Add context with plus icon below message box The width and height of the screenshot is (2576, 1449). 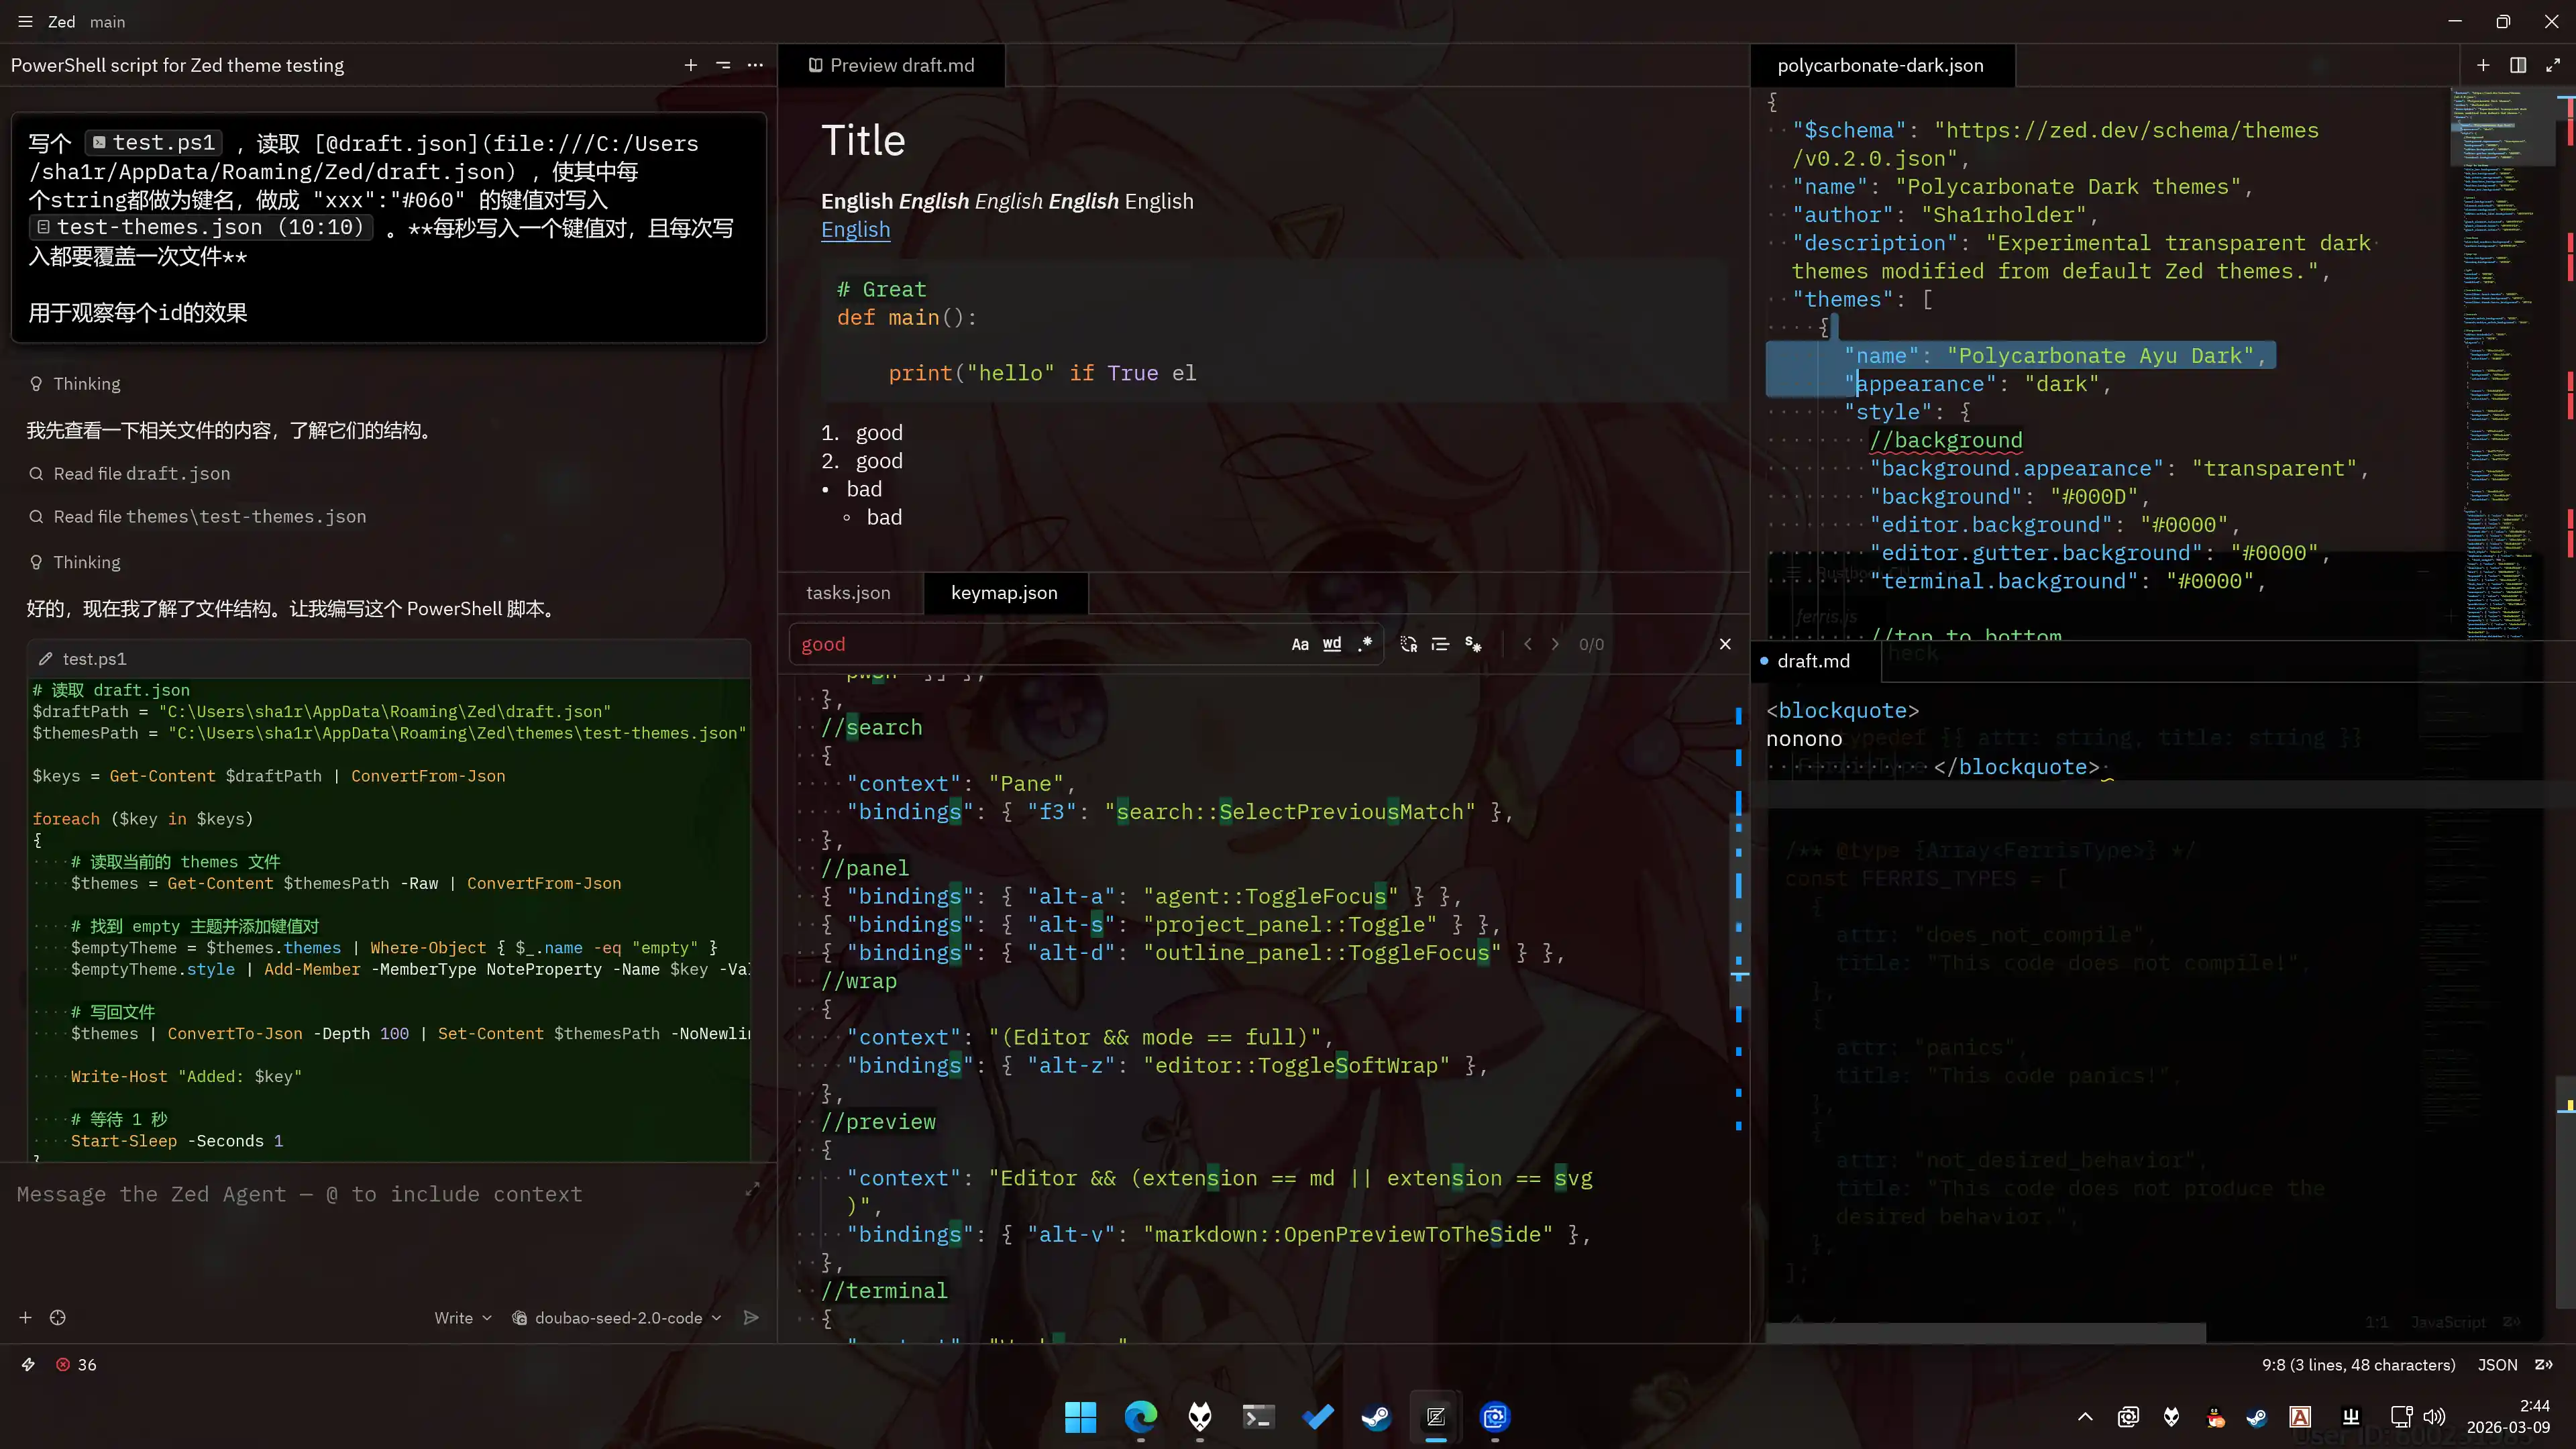pos(25,1318)
